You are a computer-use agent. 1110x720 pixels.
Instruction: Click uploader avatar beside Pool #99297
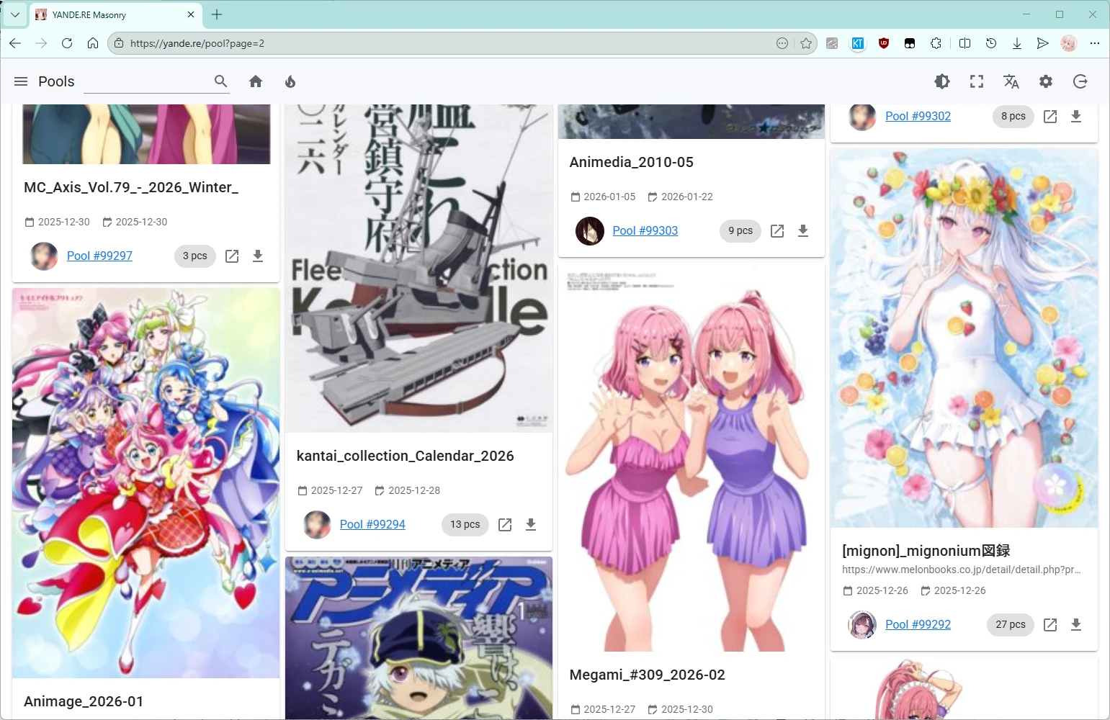[44, 256]
